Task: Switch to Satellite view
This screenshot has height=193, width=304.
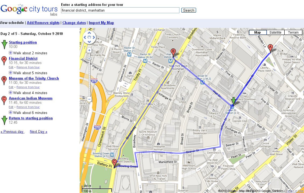Action: (x=275, y=32)
